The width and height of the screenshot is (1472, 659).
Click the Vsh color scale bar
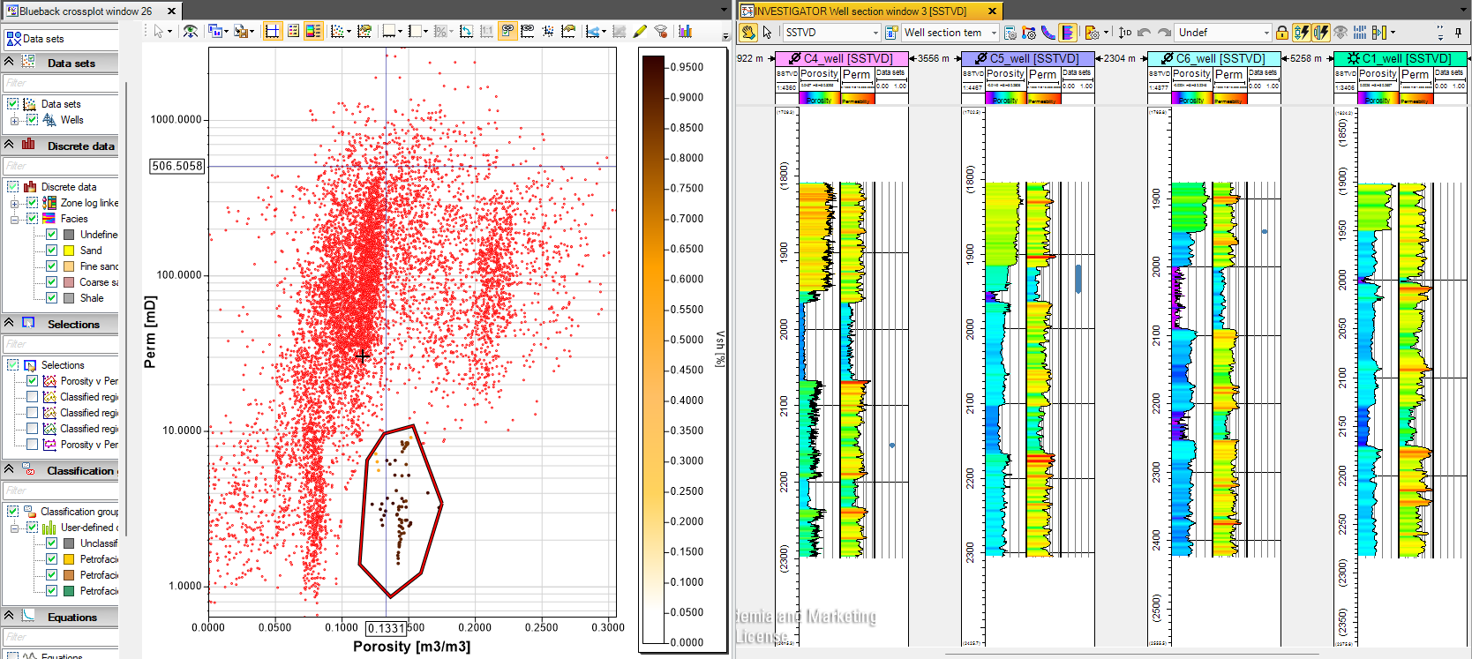point(653,349)
